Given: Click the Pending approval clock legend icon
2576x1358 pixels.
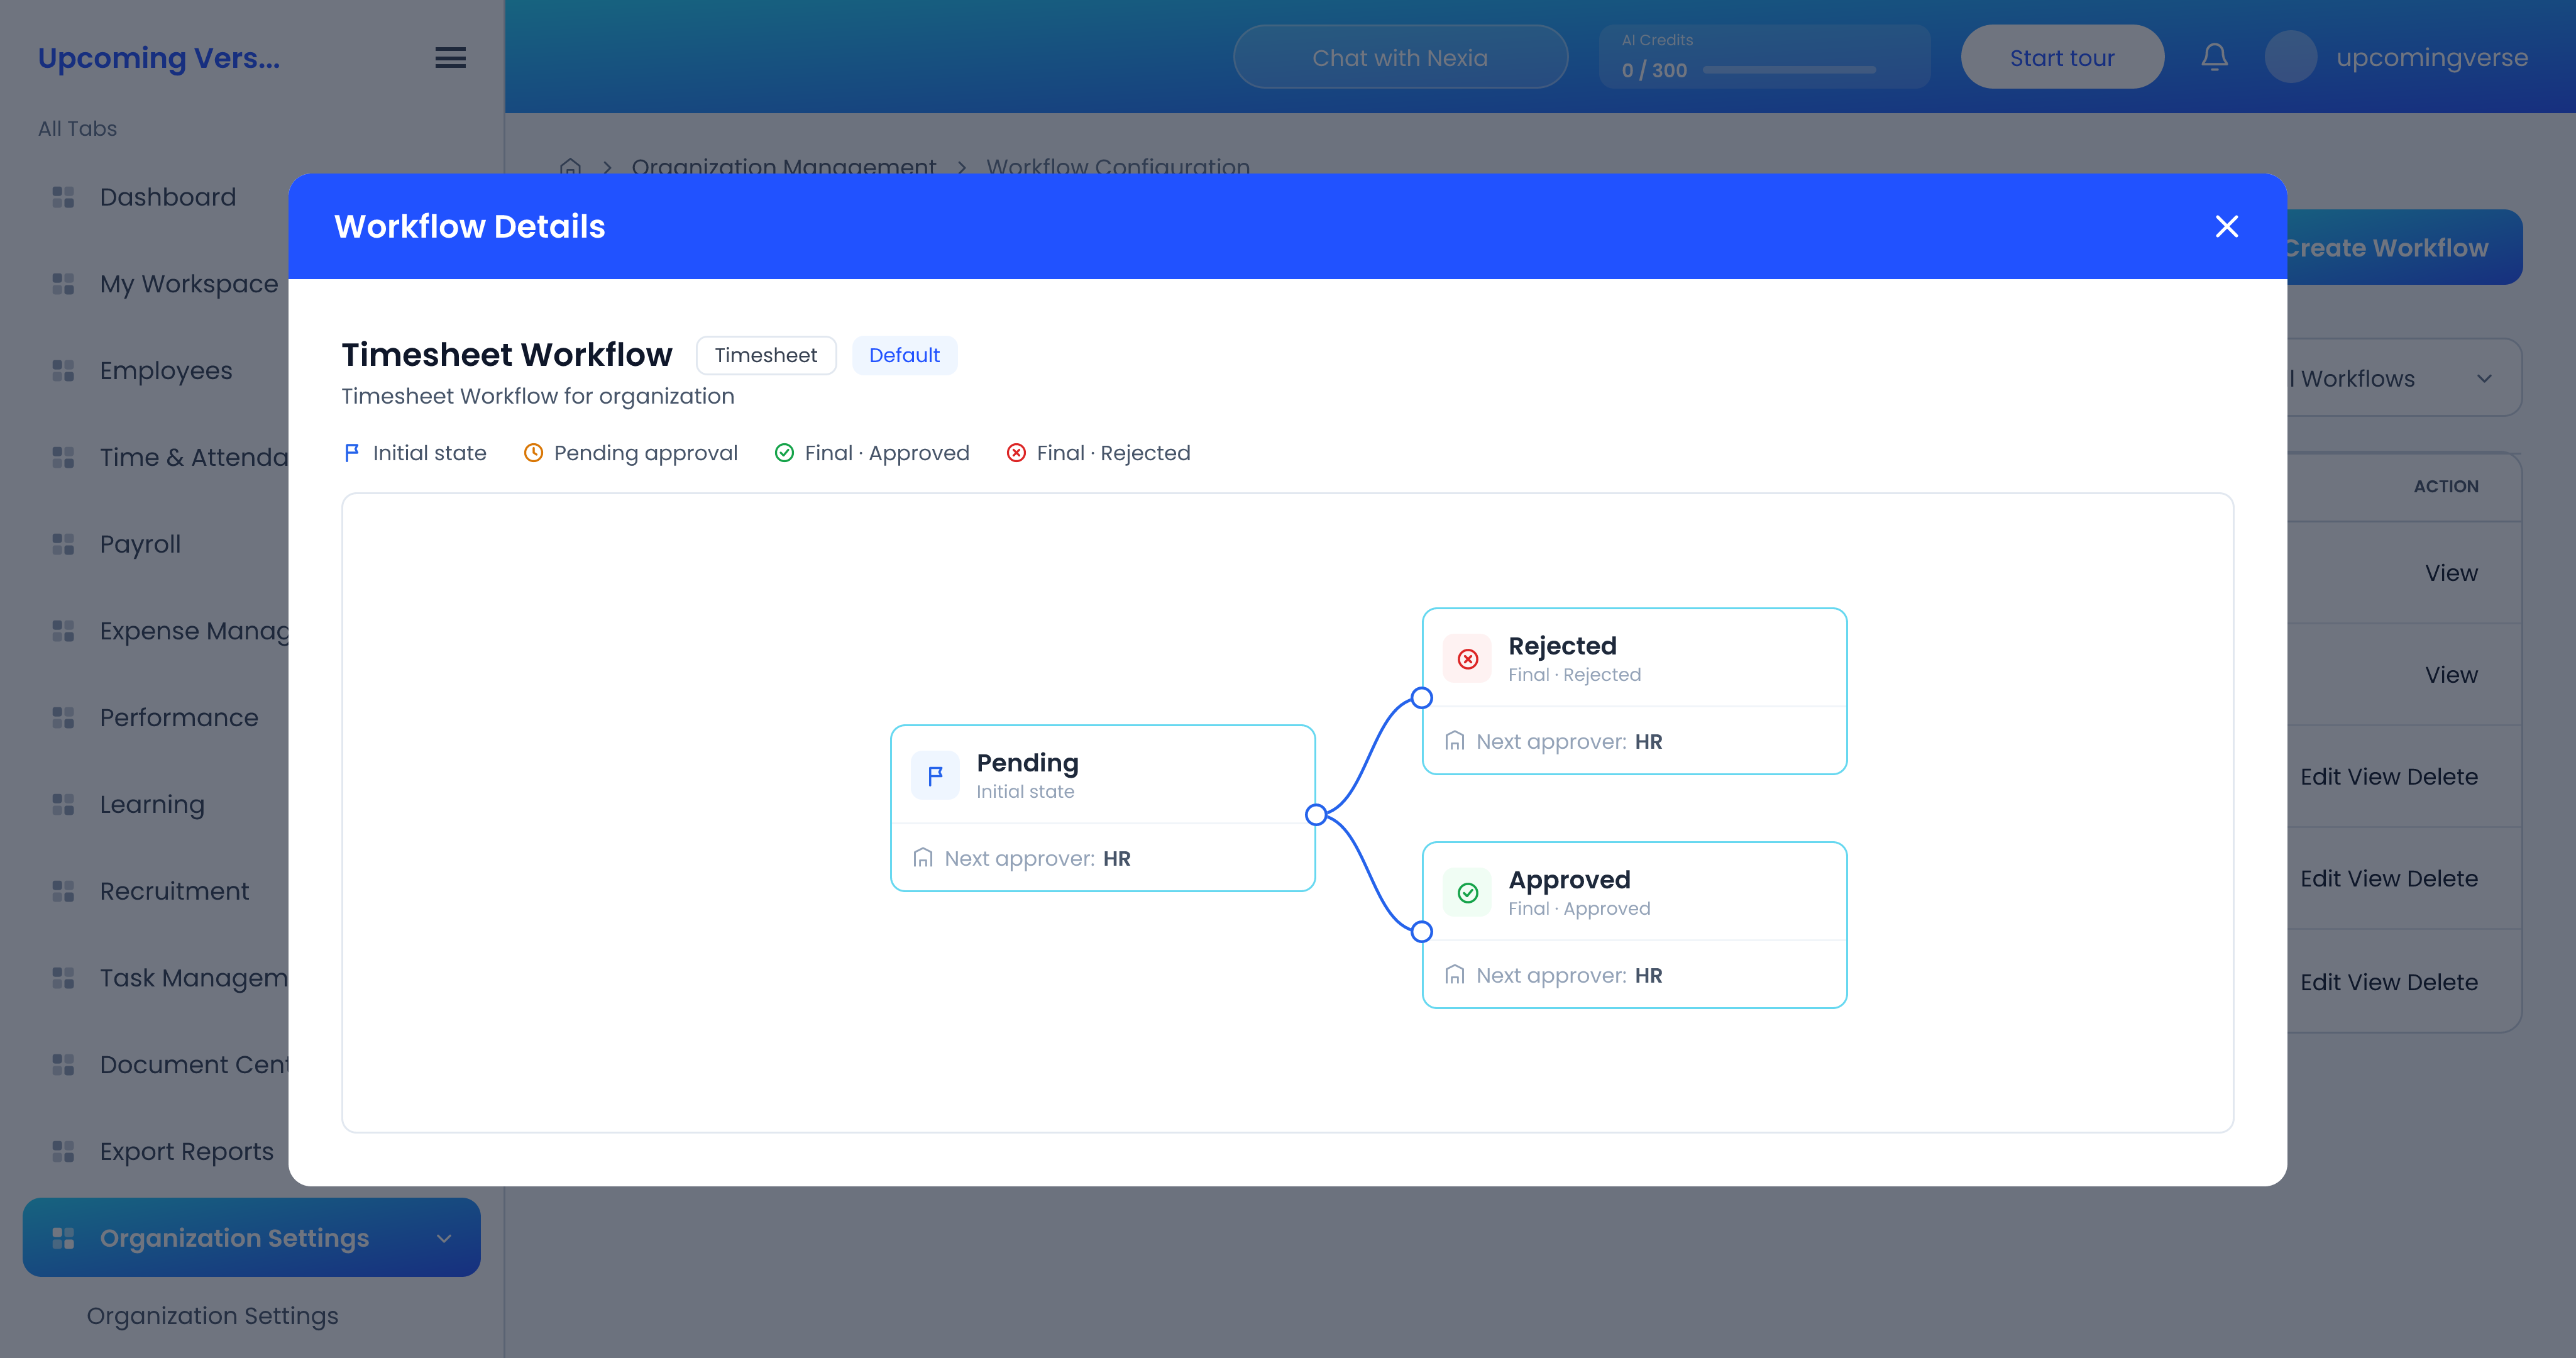Looking at the screenshot, I should [533, 453].
